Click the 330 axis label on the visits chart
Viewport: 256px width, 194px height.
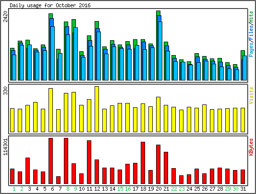6,91
